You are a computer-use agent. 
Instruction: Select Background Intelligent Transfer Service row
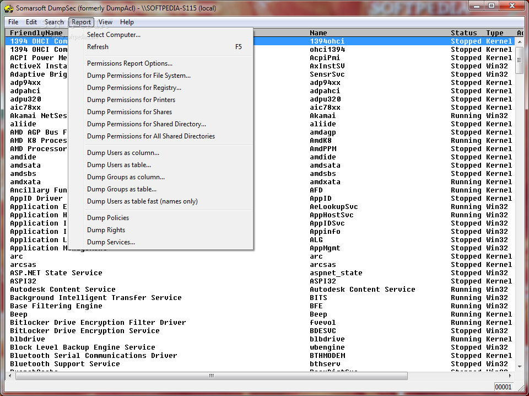point(260,298)
